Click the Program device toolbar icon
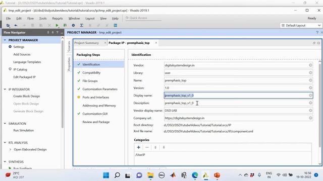 [x=65, y=26]
